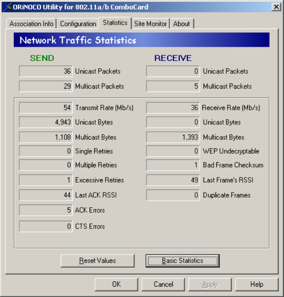Click the ACK Errors label
The height and width of the screenshot is (297, 284).
tap(90, 210)
